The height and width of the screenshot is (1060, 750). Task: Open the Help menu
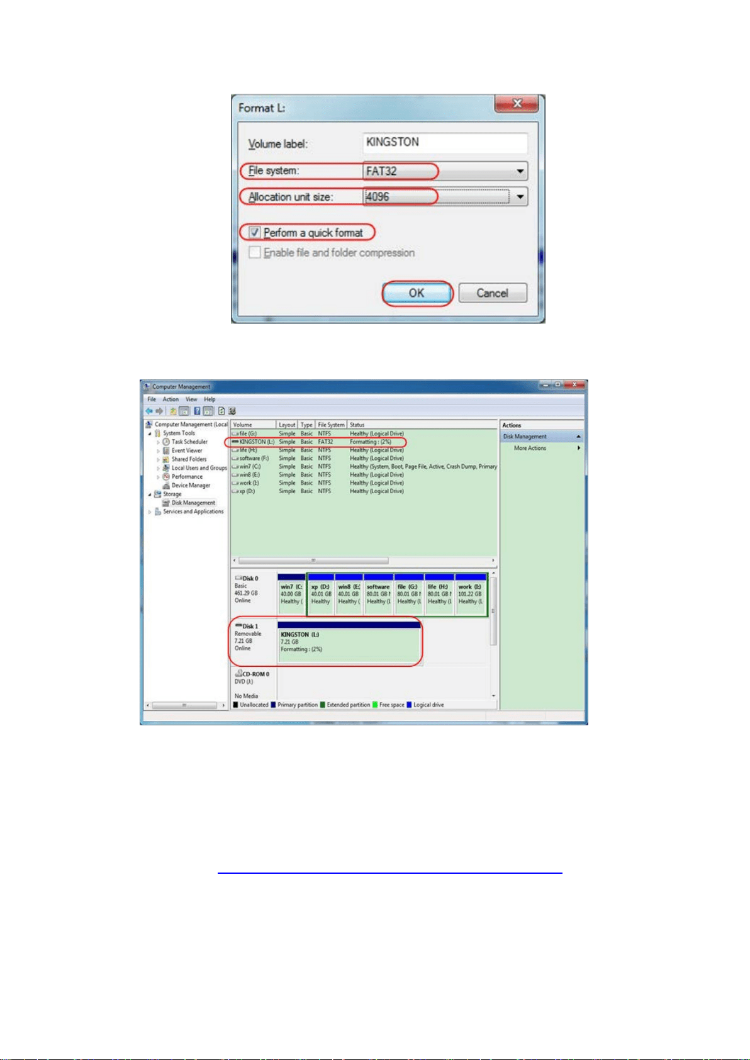point(210,399)
